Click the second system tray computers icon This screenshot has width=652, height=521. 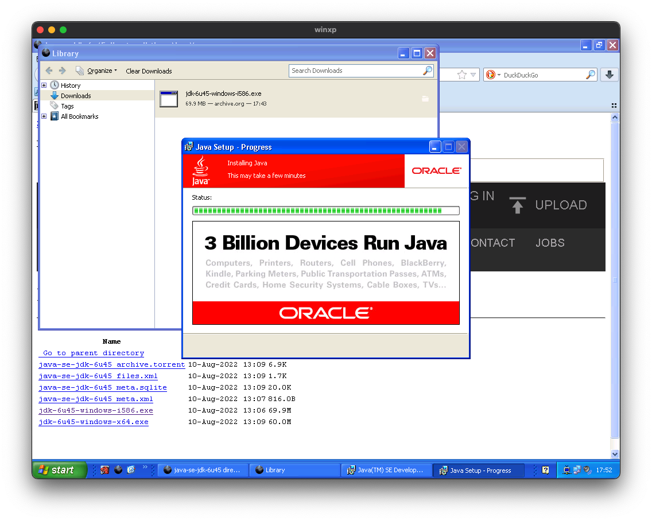pos(577,471)
